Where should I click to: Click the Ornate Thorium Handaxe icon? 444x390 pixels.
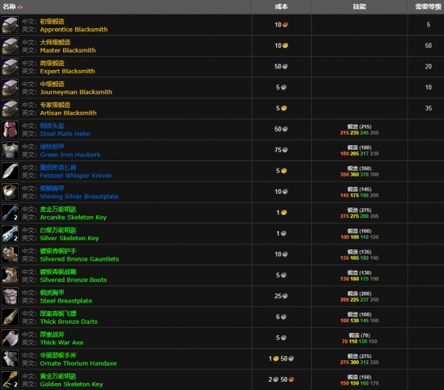(10, 359)
